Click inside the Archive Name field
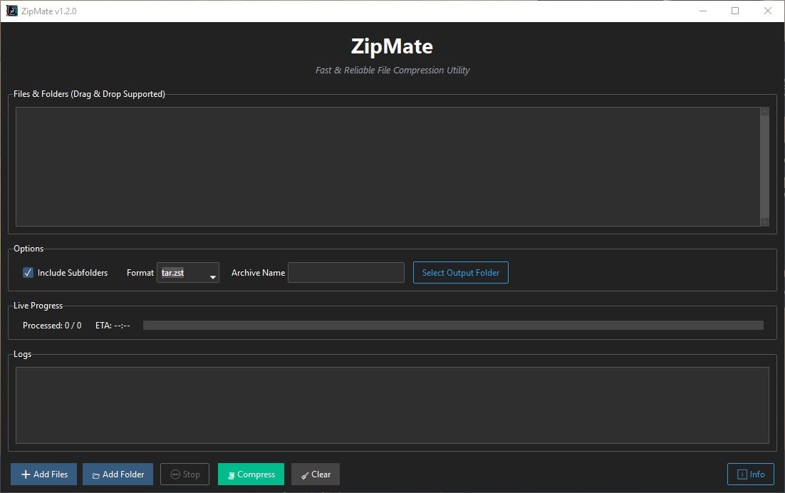 (345, 272)
